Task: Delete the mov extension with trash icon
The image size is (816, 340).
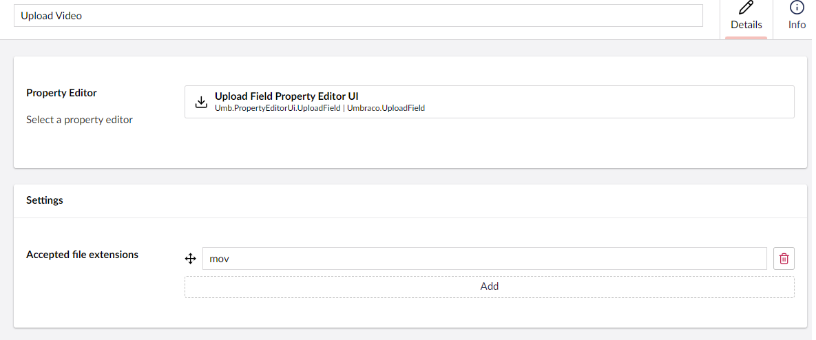Action: 784,258
